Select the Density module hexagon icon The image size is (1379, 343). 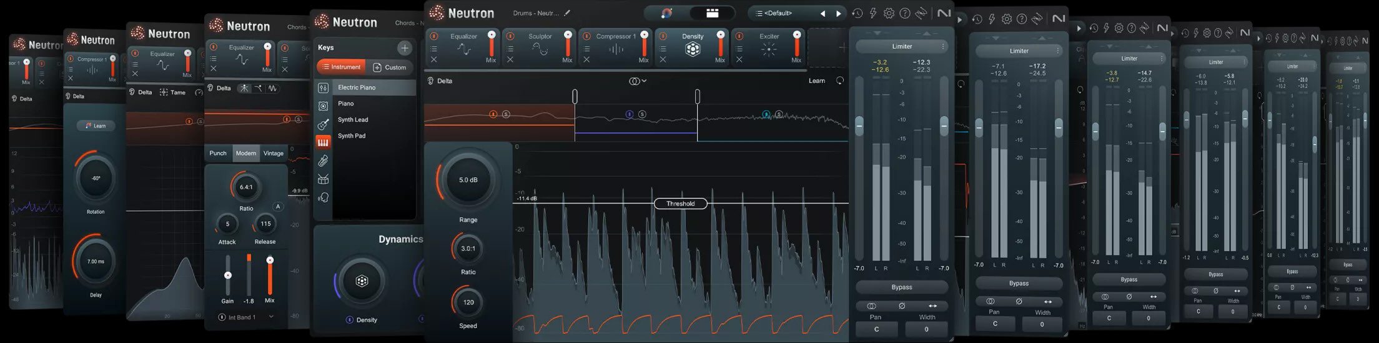tap(692, 50)
